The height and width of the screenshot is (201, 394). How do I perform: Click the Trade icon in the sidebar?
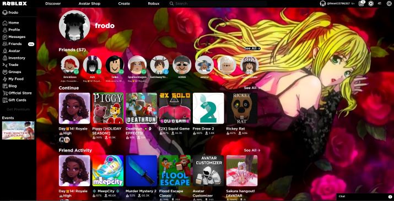click(x=5, y=65)
